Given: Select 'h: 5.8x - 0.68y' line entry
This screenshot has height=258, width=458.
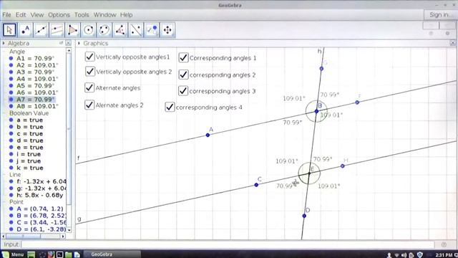Looking at the screenshot, I should tap(40, 195).
